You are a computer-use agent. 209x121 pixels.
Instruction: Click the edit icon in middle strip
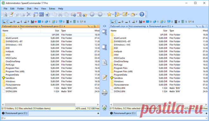tap(104, 77)
